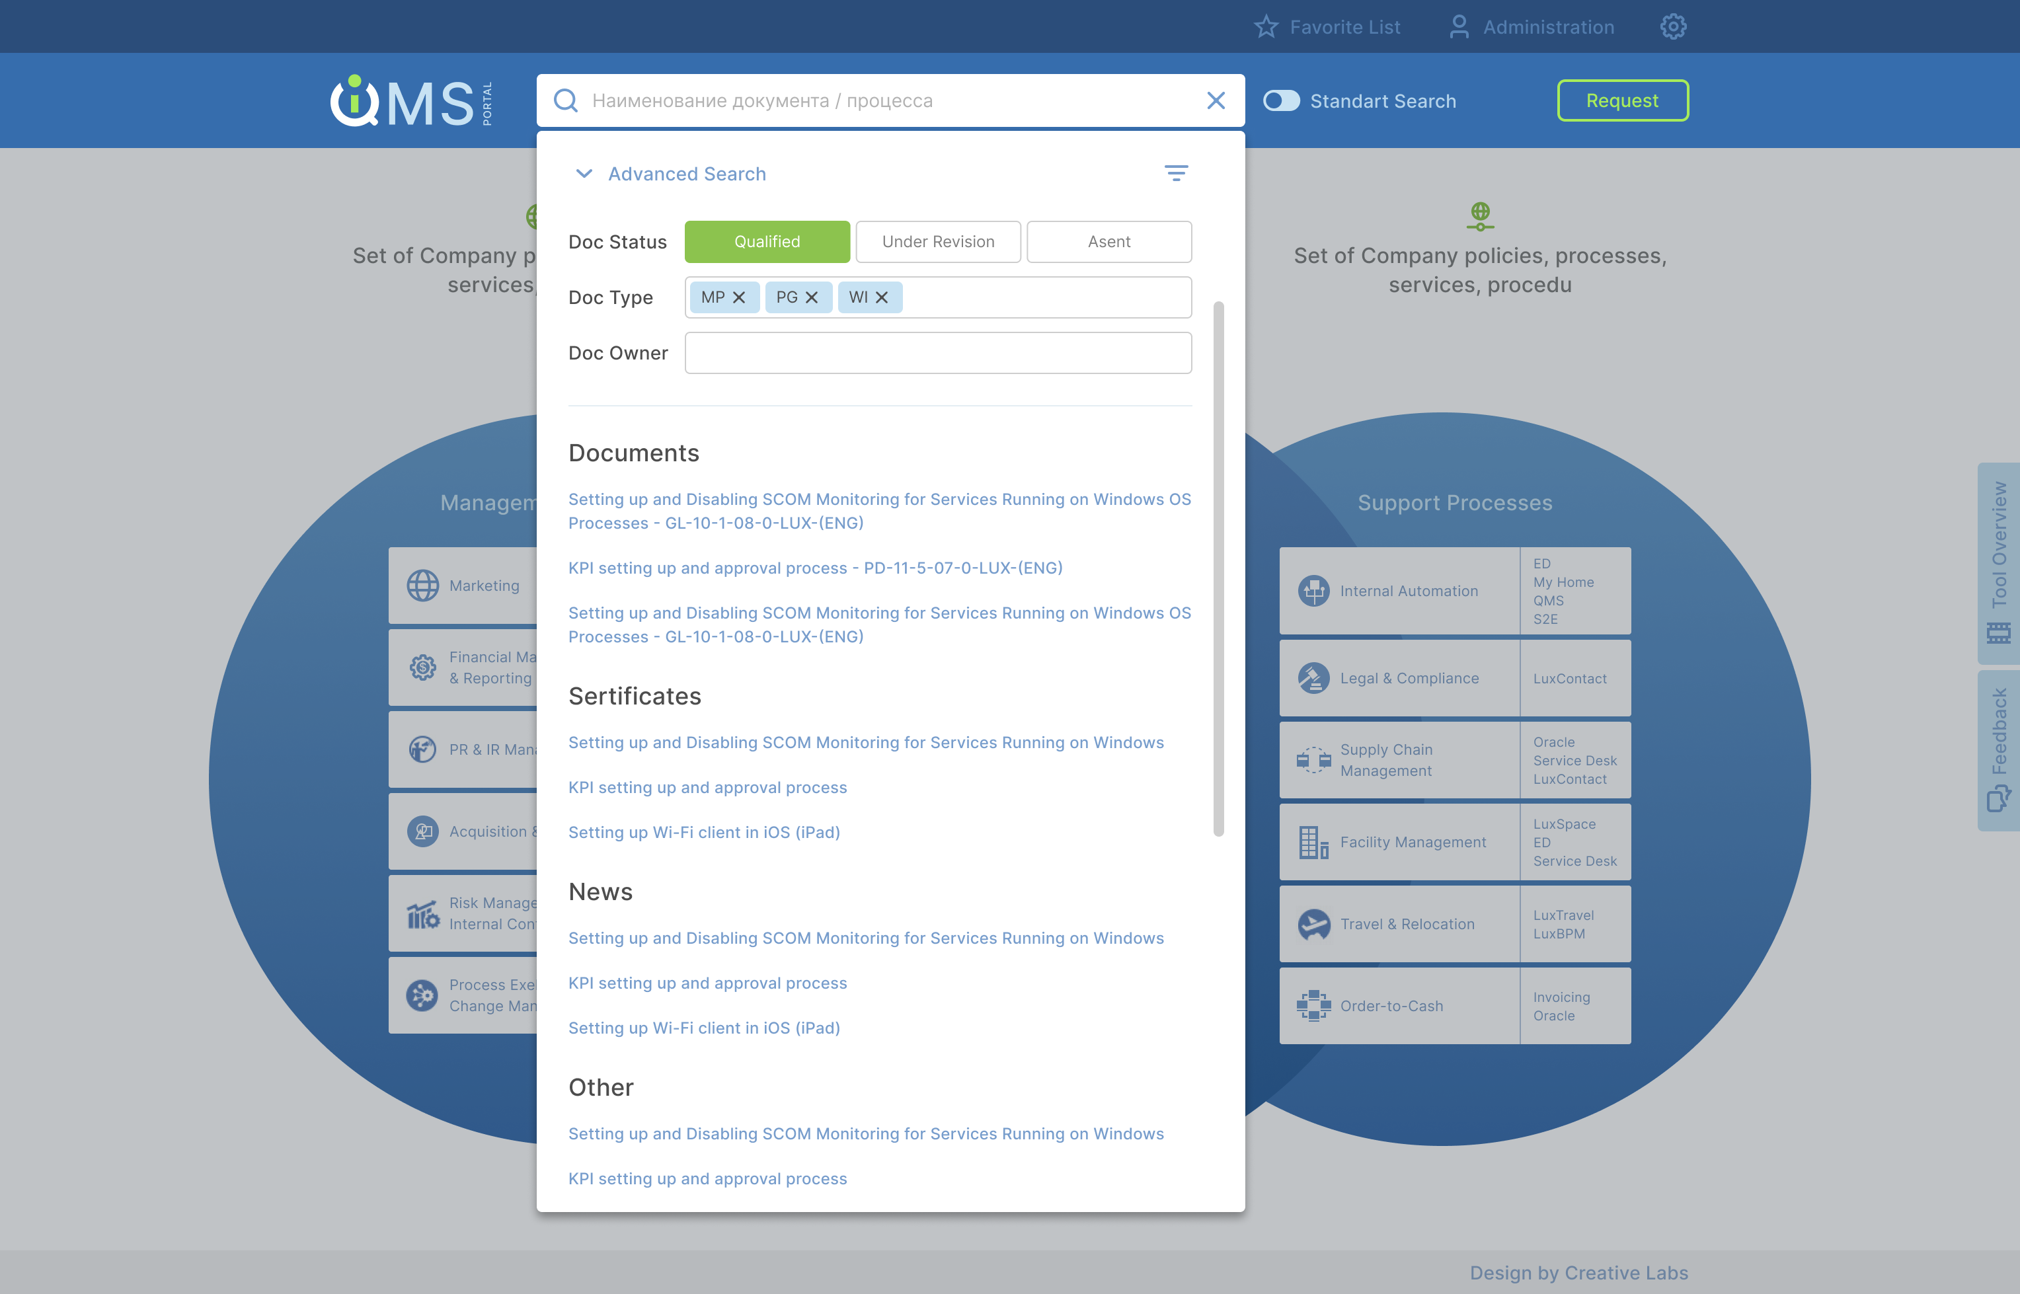Clear search field with X icon
This screenshot has height=1294, width=2020.
pos(1215,101)
